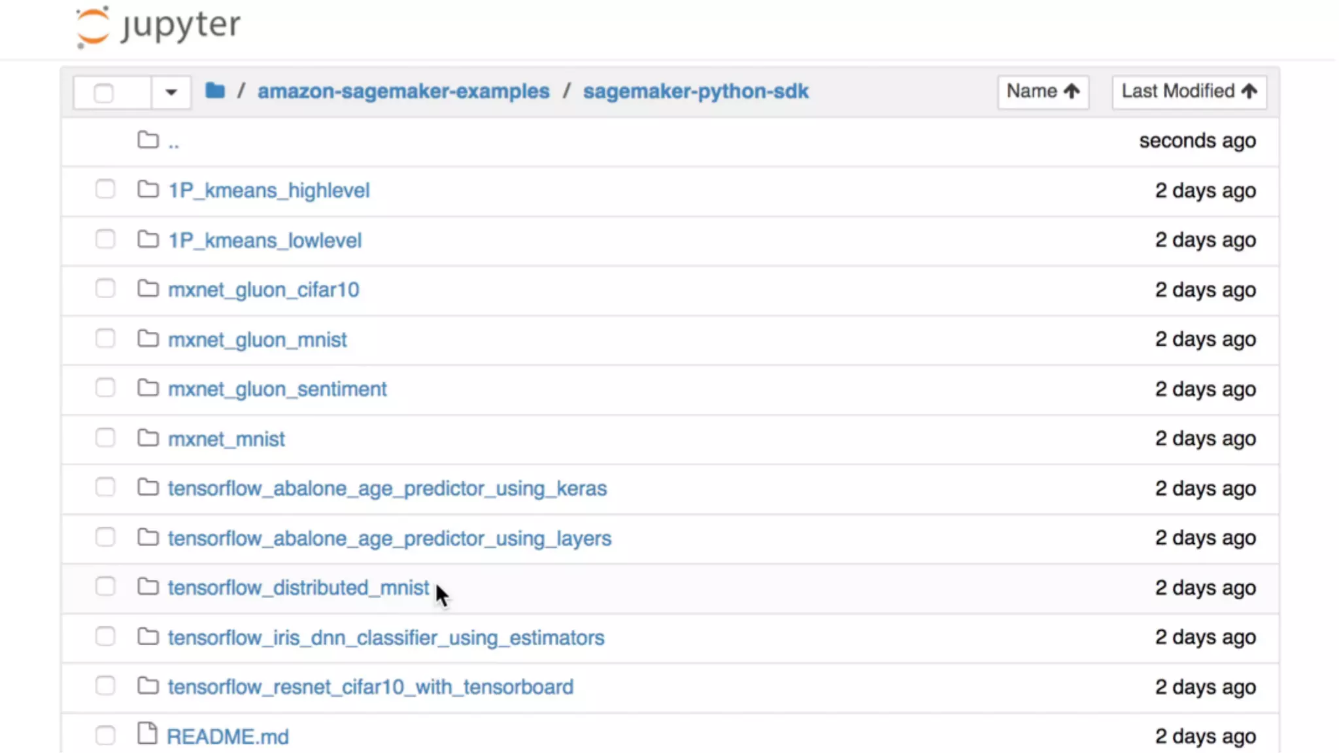1339x753 pixels.
Task: Open mxnet_gluon_sentiment folder
Action: click(277, 389)
